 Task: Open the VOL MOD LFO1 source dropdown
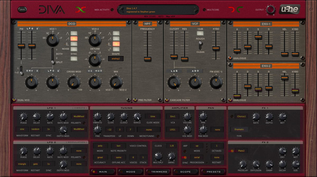(x=173, y=129)
